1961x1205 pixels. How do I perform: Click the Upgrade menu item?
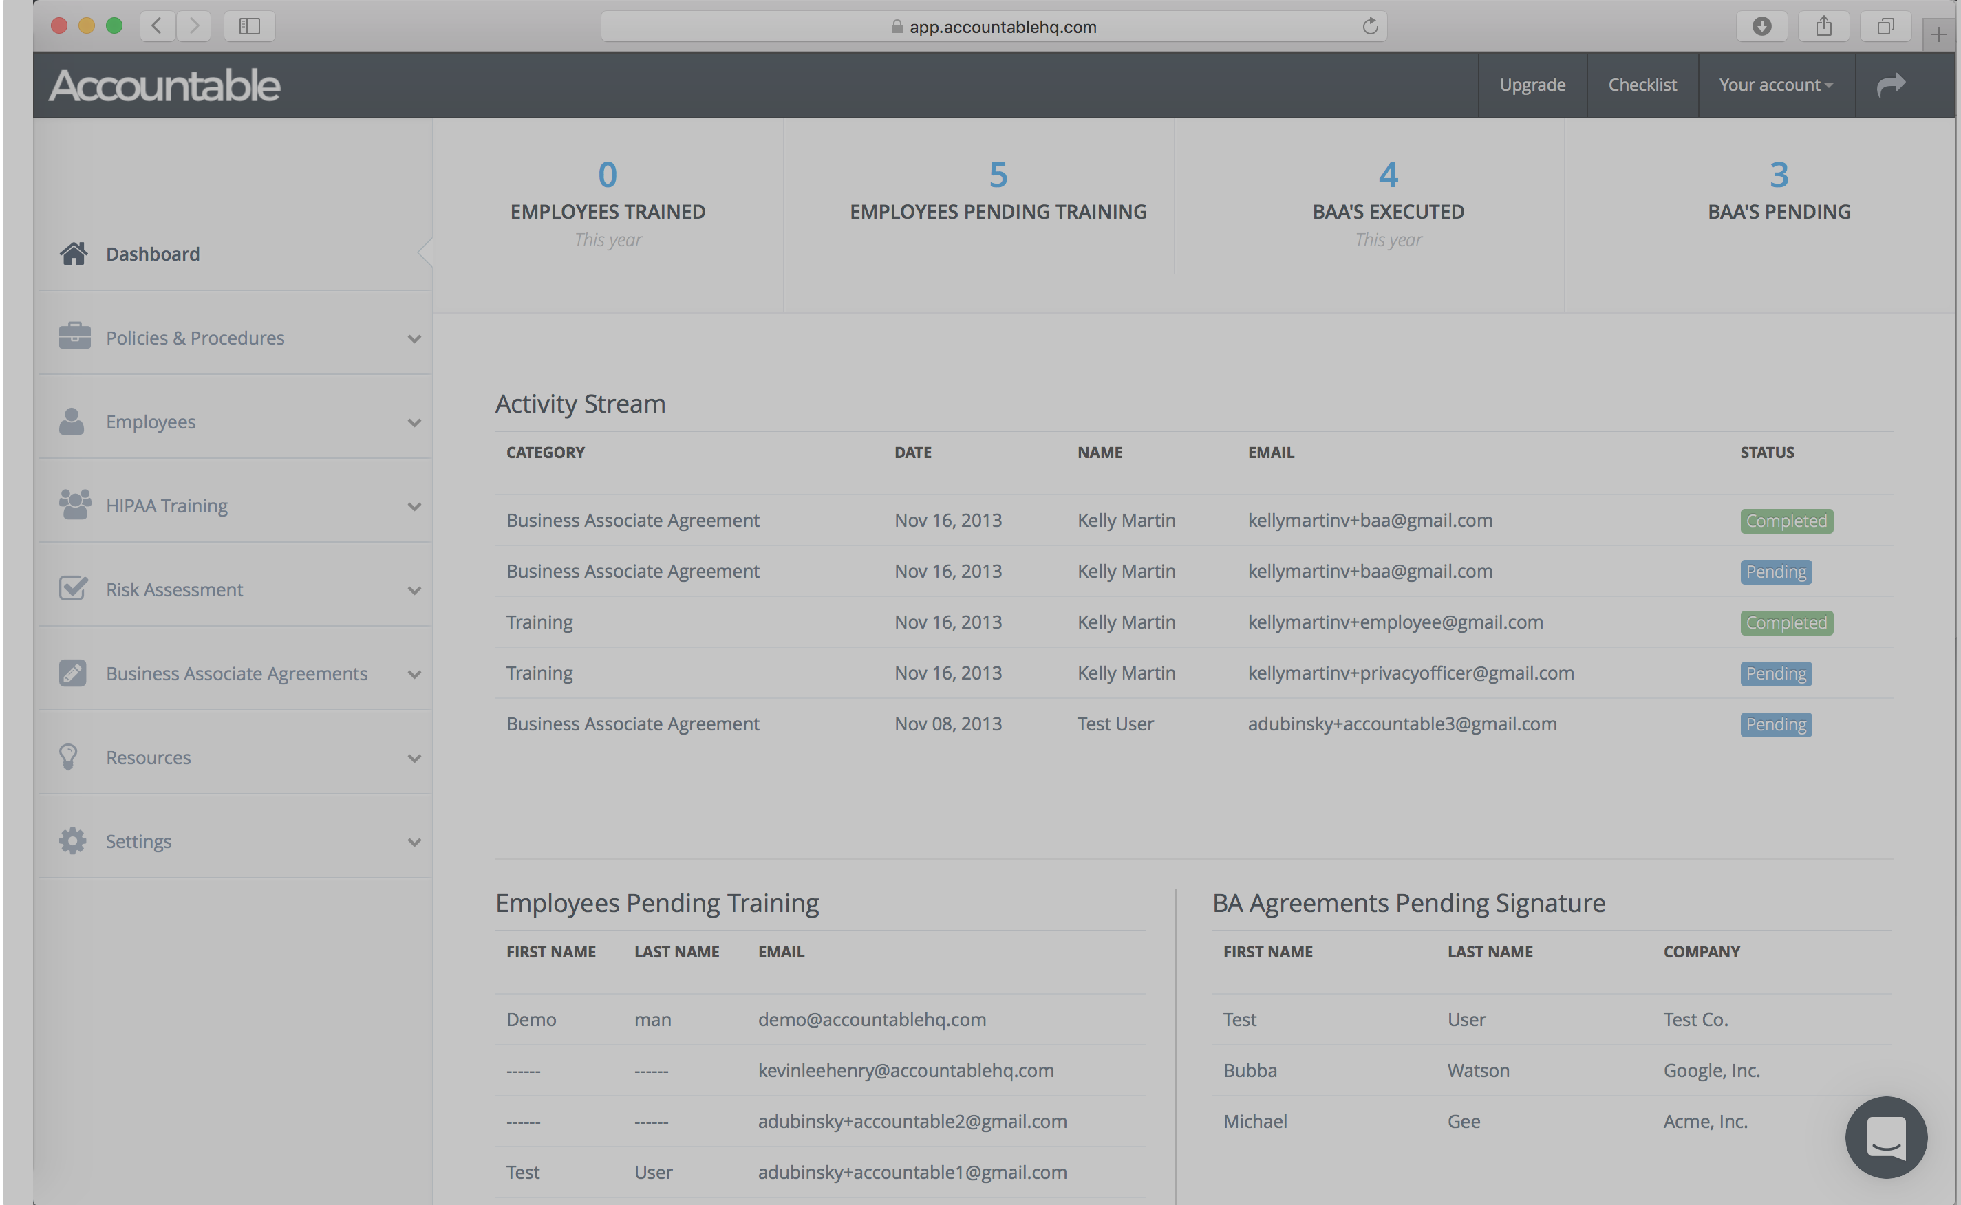pyautogui.click(x=1532, y=85)
